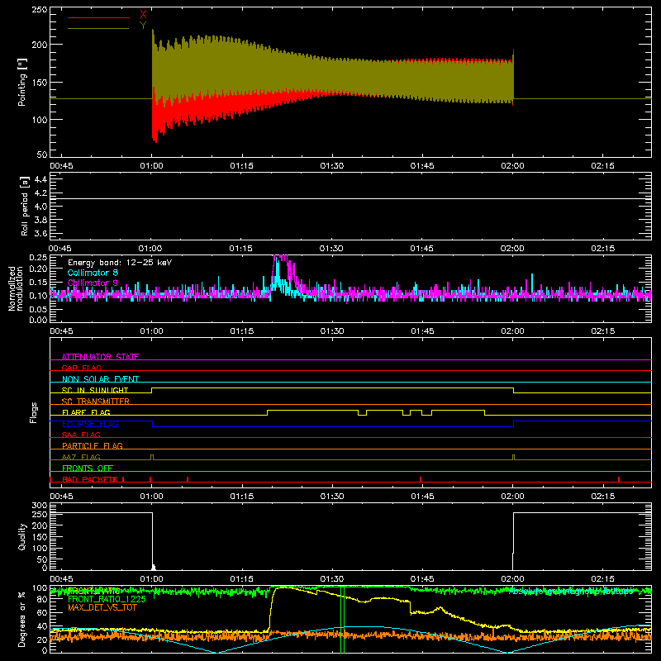
Task: Click the SC_IN_SUNLIGHT flag label
Action: (x=95, y=390)
